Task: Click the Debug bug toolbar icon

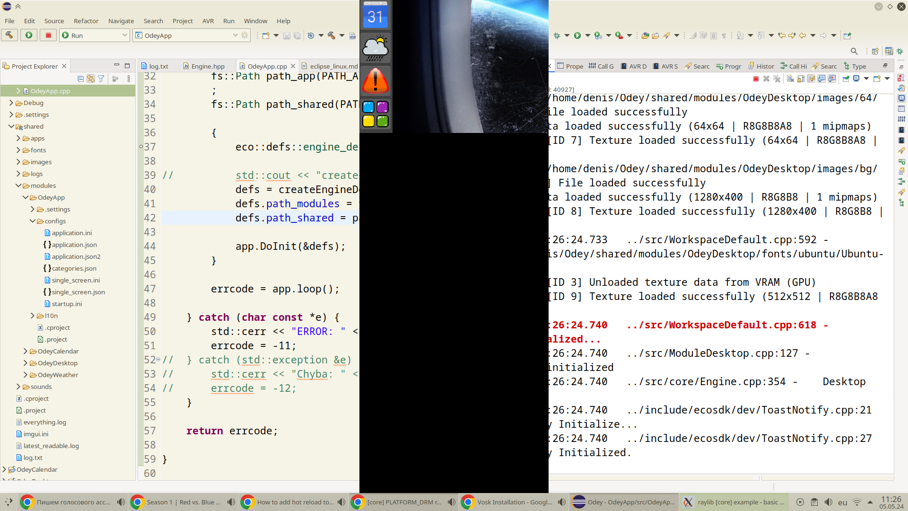Action: [557, 35]
